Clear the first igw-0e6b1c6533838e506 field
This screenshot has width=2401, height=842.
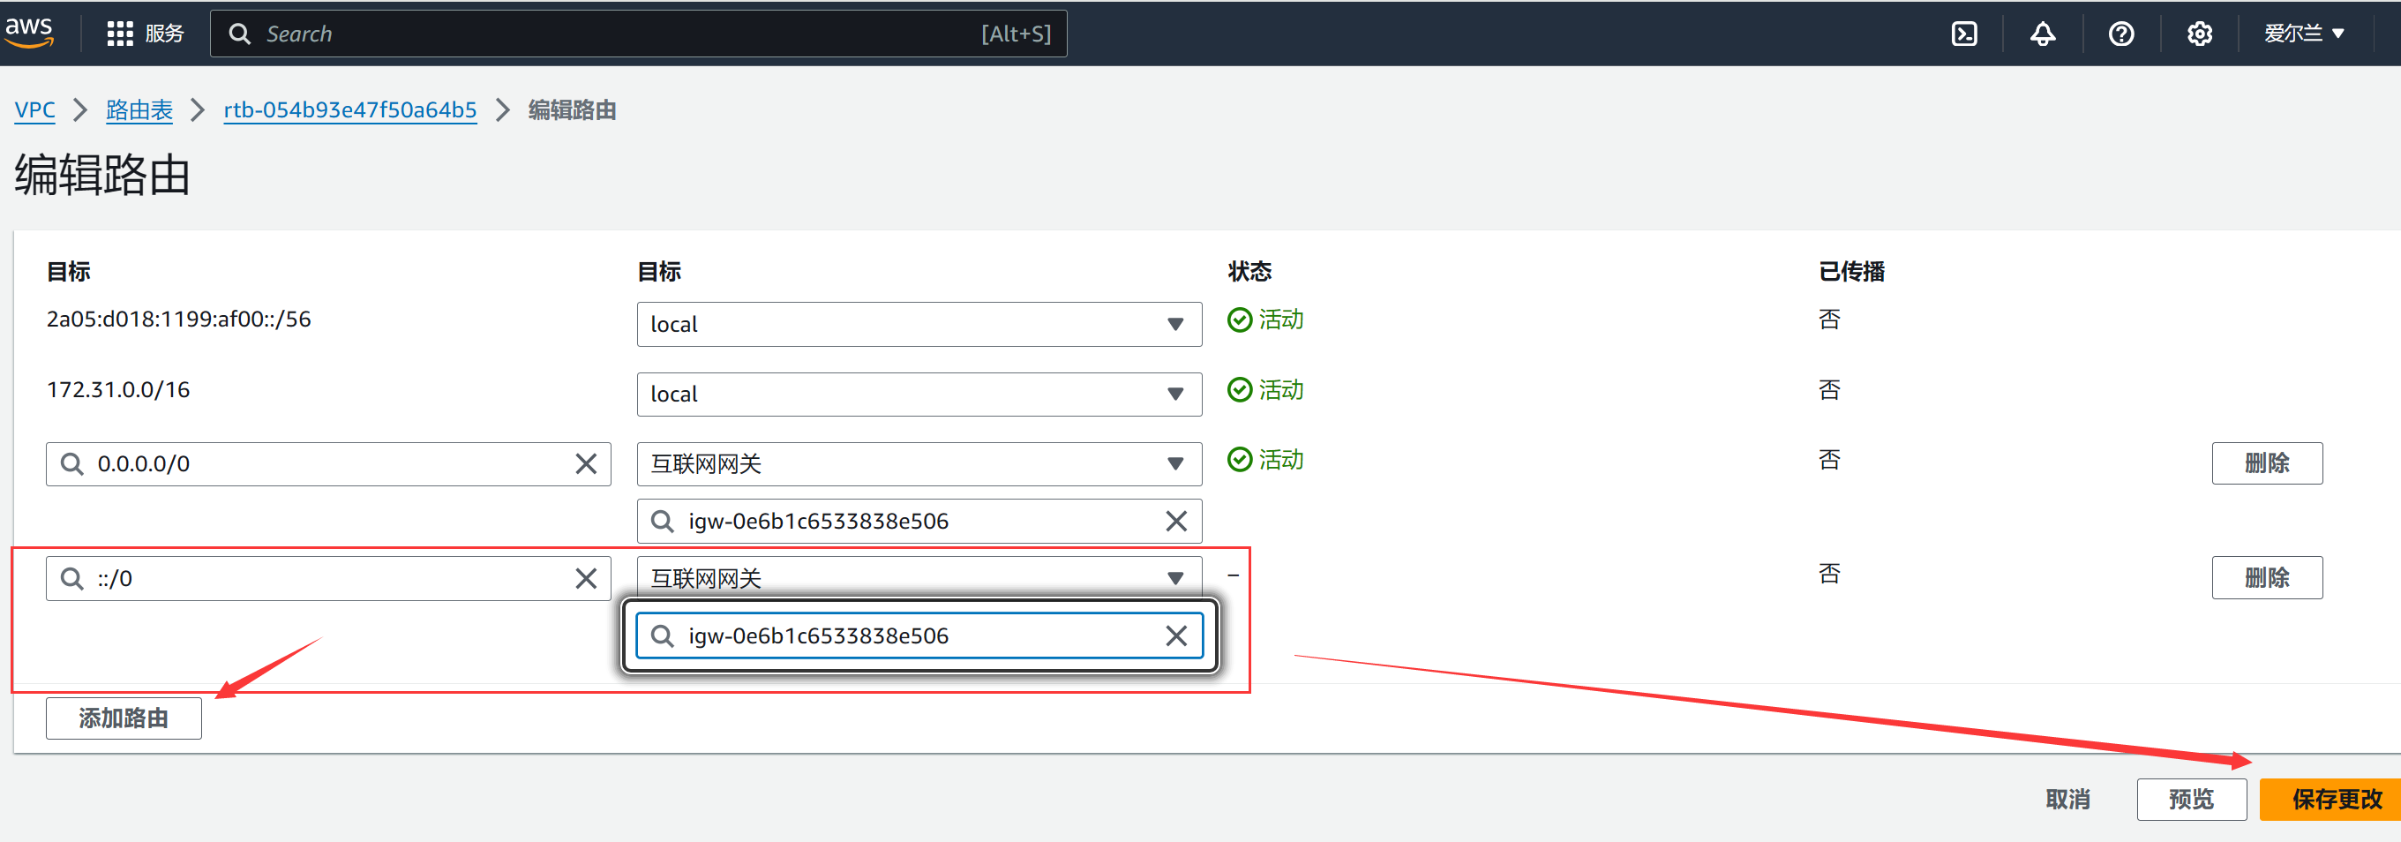coord(1176,521)
